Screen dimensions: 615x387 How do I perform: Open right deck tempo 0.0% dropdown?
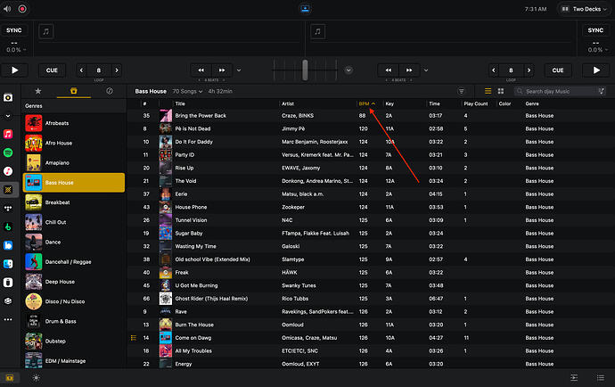pos(597,50)
